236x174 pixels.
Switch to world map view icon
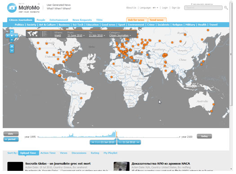click(33, 34)
